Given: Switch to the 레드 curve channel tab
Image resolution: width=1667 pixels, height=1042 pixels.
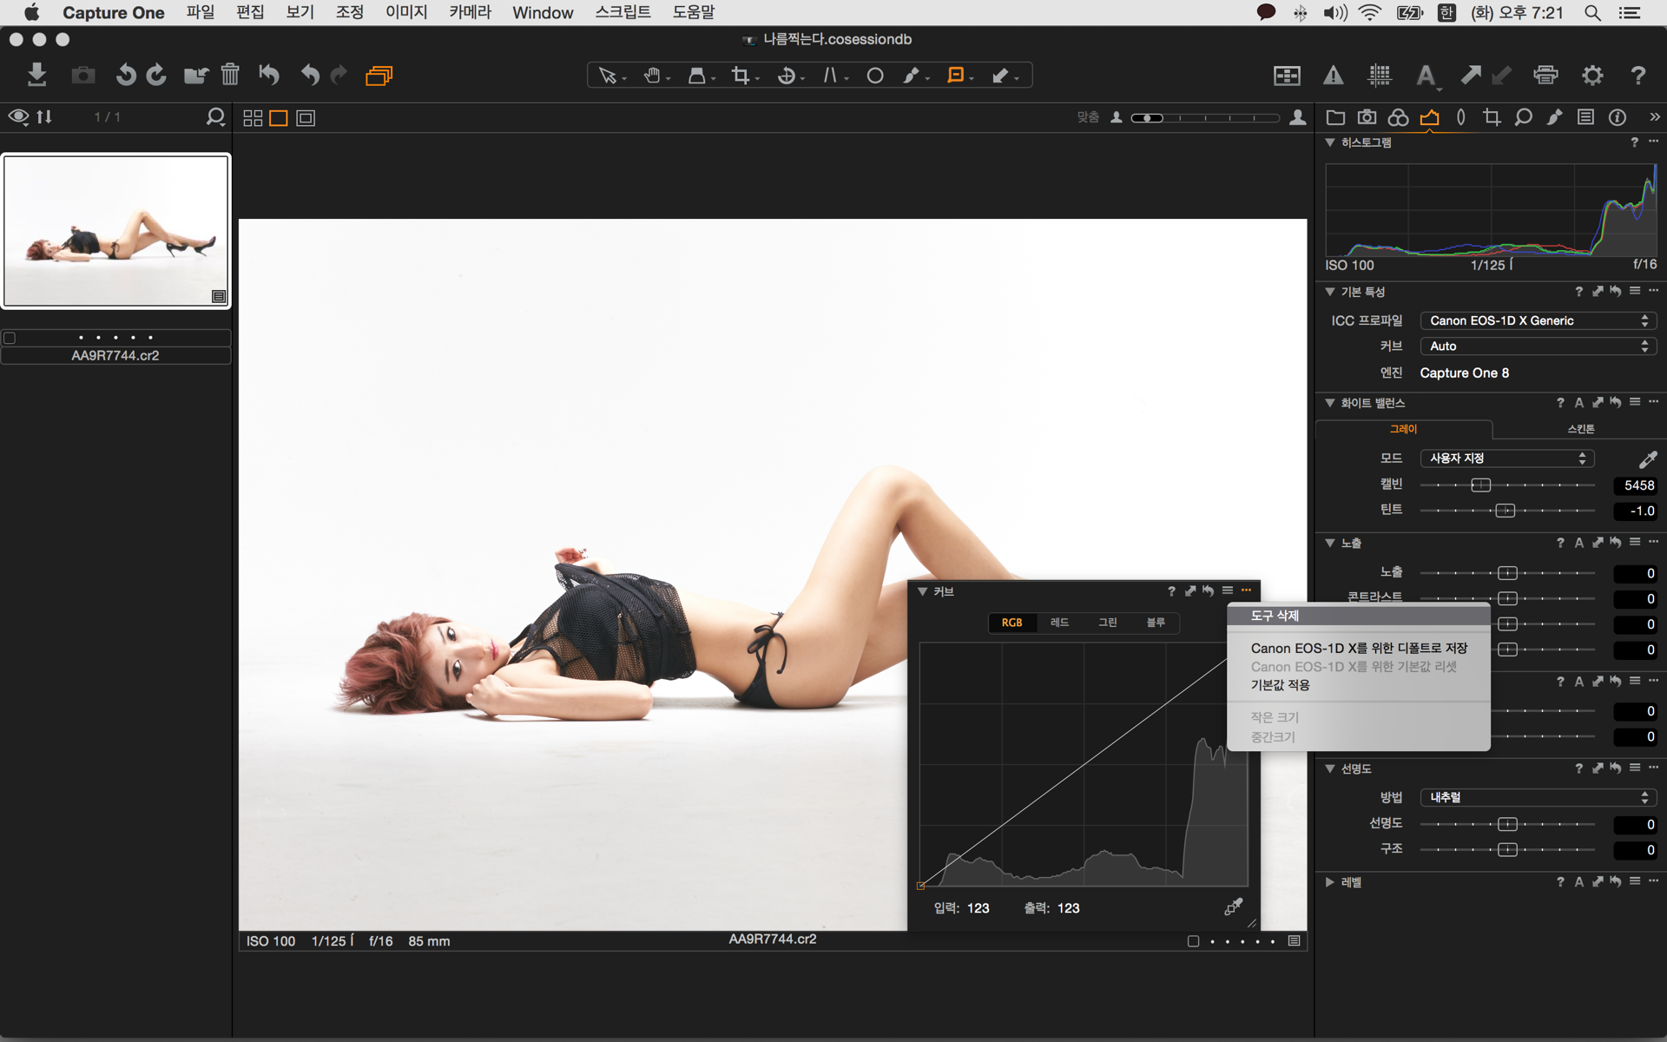Looking at the screenshot, I should 1059,623.
